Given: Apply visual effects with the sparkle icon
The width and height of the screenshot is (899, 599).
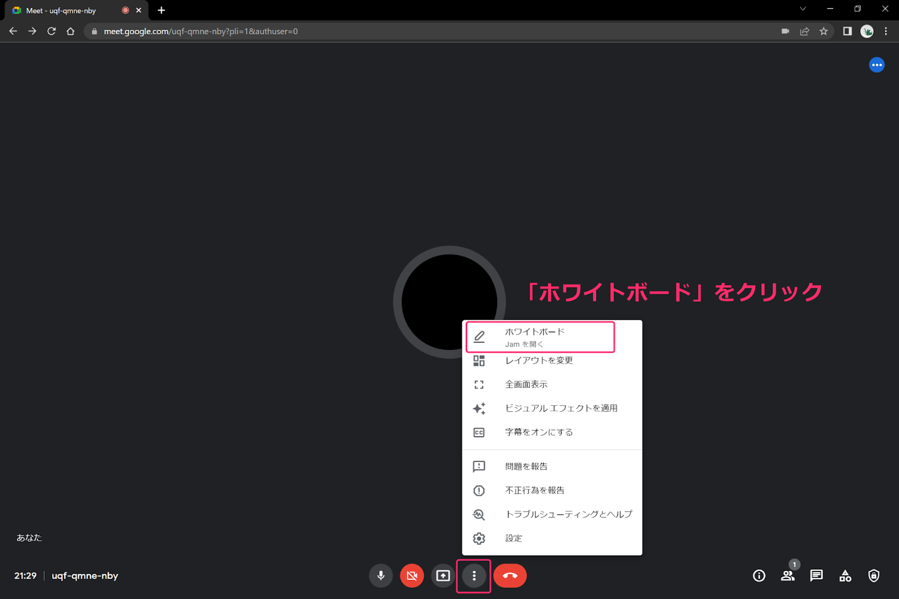Looking at the screenshot, I should [479, 409].
